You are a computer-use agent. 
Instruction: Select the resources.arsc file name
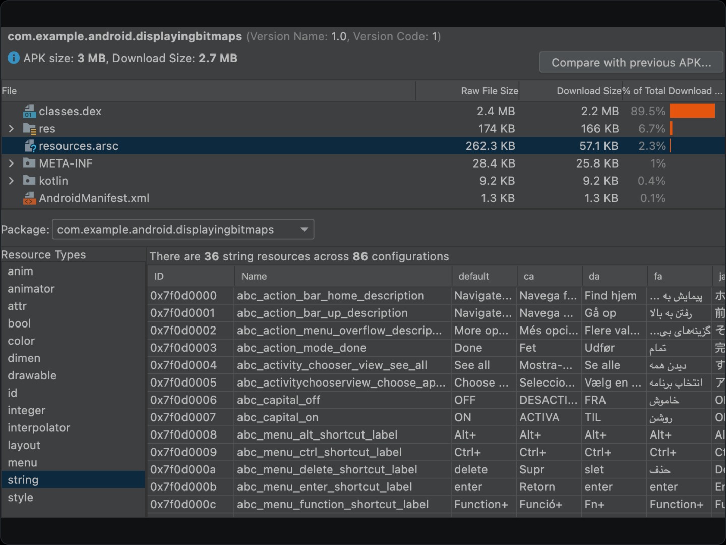[x=79, y=146]
